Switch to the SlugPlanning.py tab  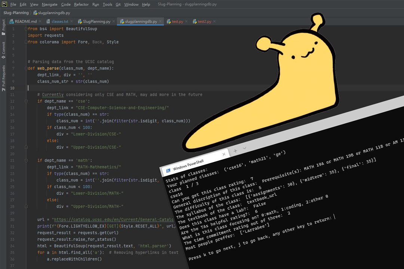[97, 21]
